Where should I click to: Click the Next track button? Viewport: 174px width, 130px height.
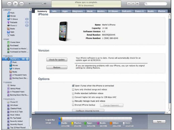(21, 4)
